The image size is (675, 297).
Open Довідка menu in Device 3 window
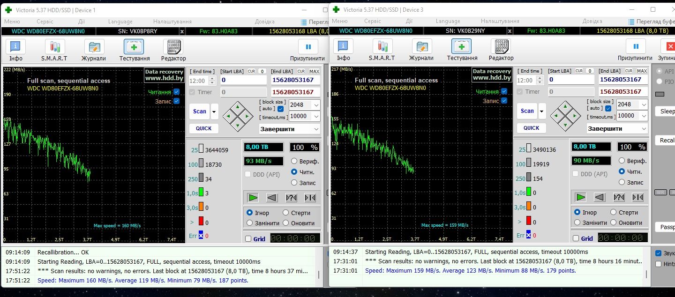[592, 21]
